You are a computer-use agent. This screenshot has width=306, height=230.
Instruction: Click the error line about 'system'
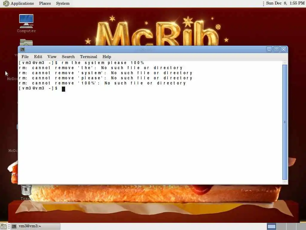coord(105,73)
